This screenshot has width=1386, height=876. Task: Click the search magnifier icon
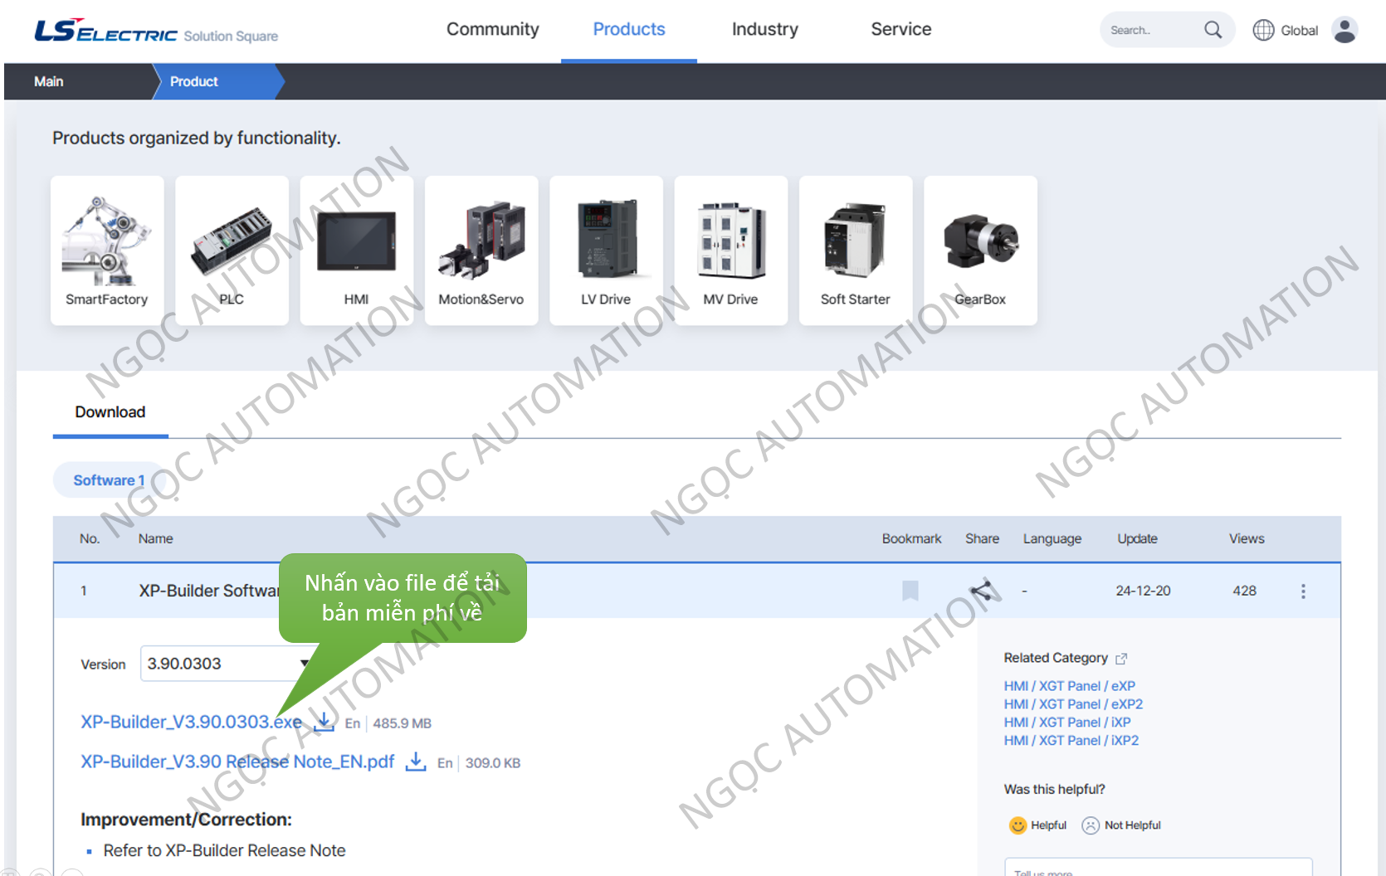click(1213, 30)
